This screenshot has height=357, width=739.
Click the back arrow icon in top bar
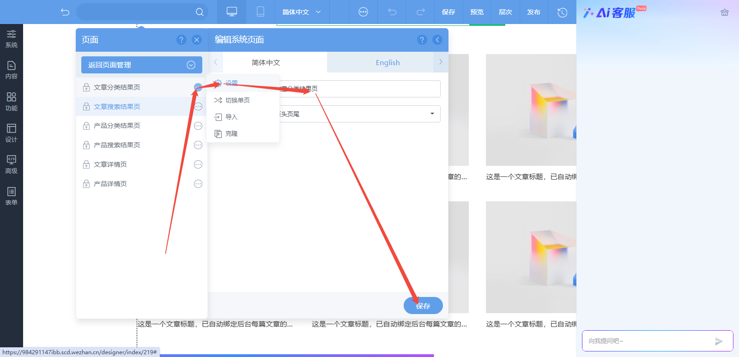[65, 12]
